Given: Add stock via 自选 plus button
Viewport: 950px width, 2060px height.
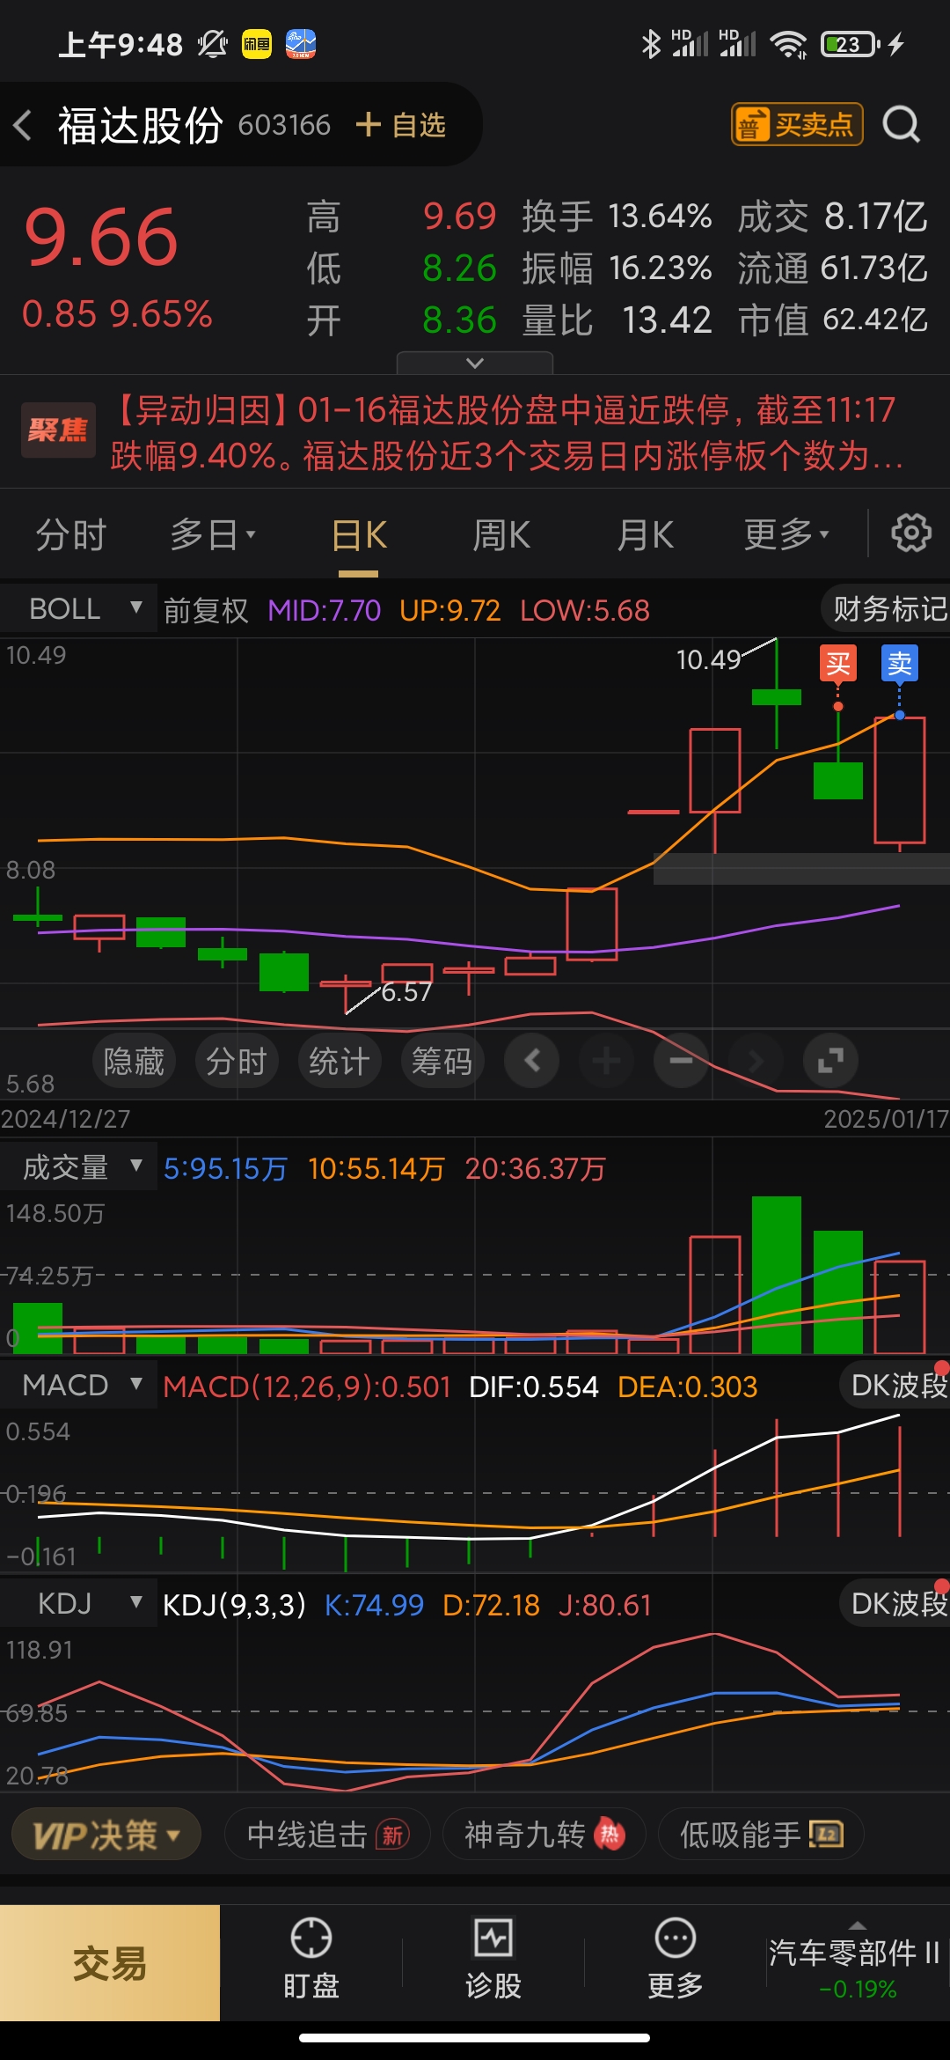Looking at the screenshot, I should (x=401, y=125).
